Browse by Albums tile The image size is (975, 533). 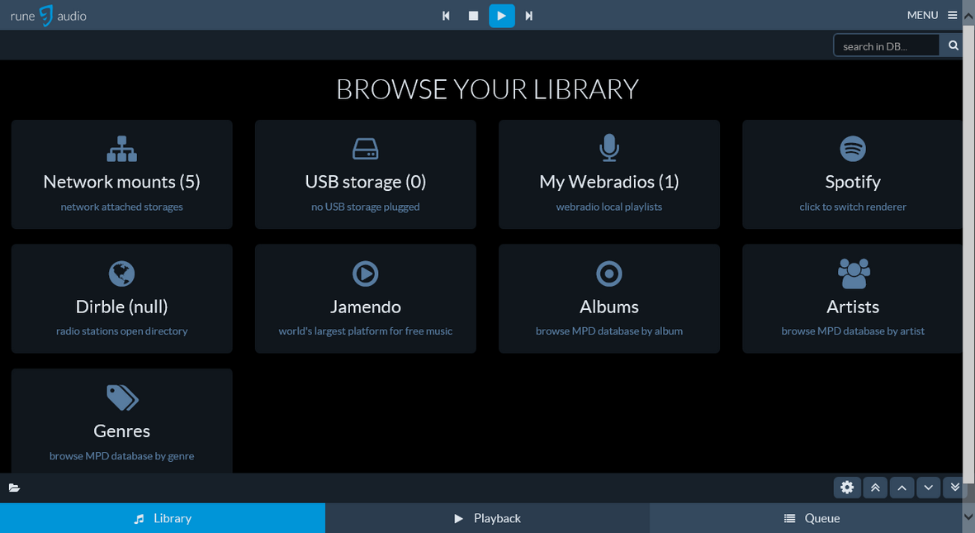[609, 299]
